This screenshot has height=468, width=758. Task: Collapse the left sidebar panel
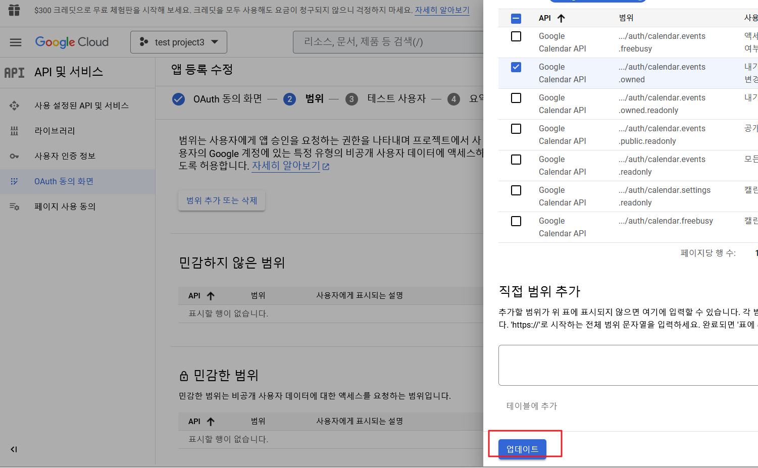coord(14,449)
